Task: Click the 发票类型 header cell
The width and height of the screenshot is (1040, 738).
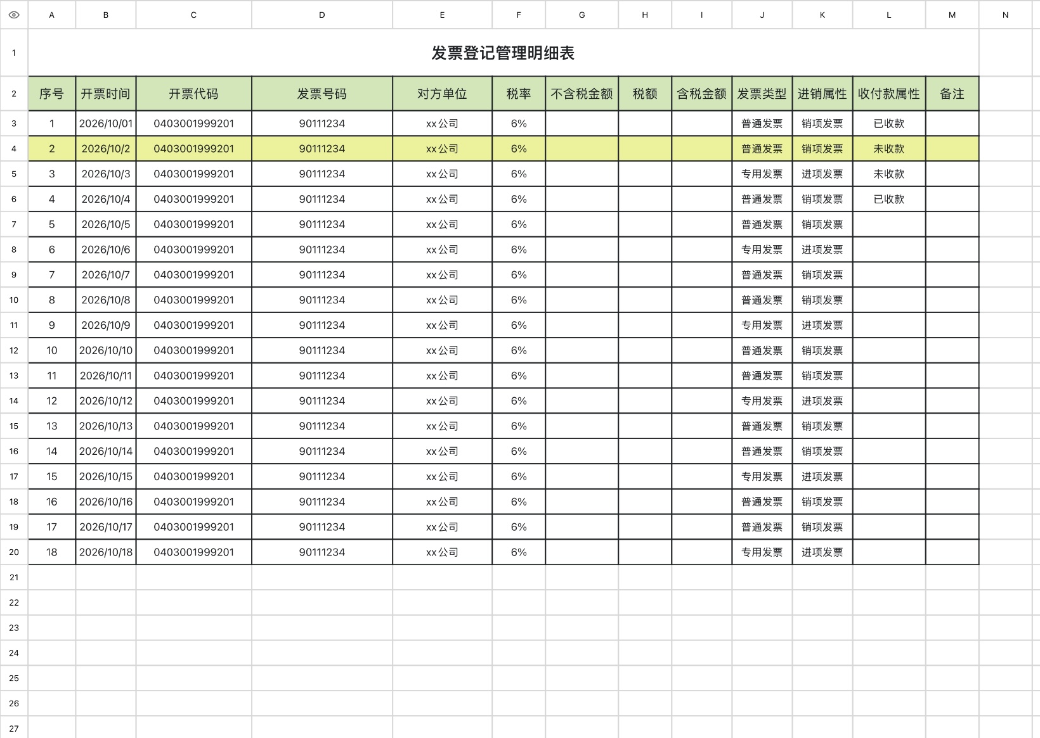Action: pos(762,94)
